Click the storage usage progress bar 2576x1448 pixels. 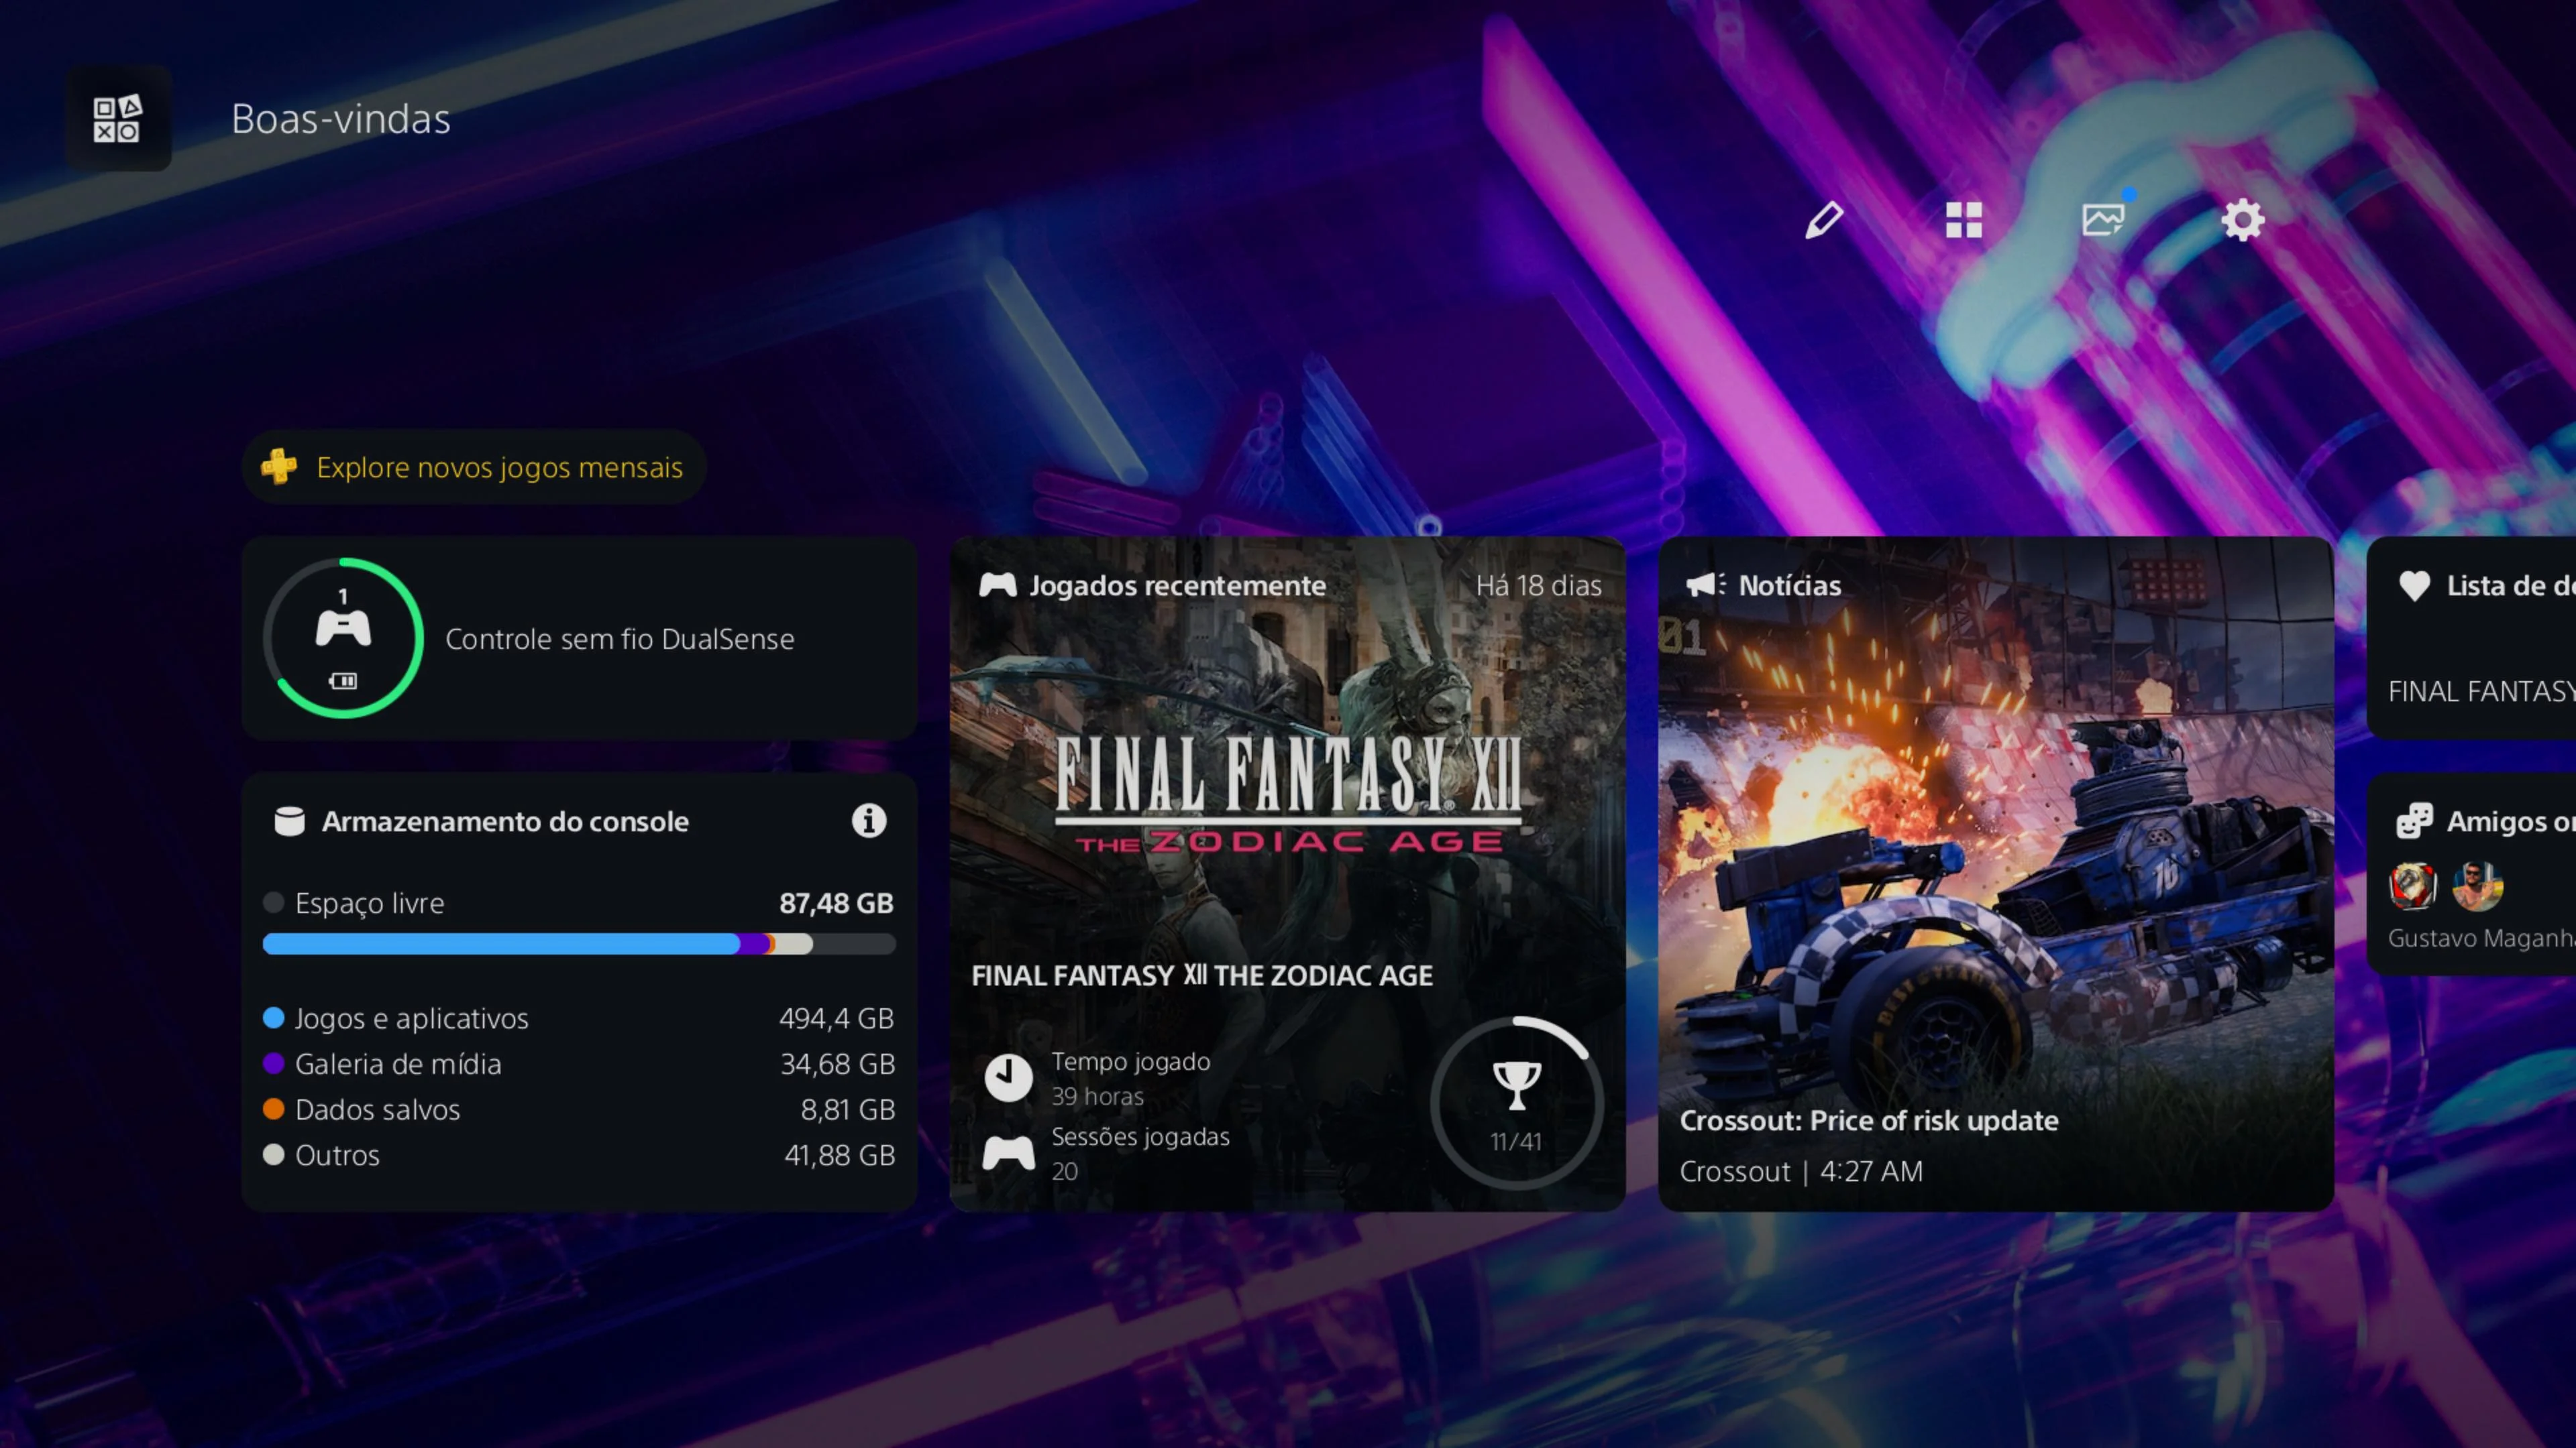(579, 943)
